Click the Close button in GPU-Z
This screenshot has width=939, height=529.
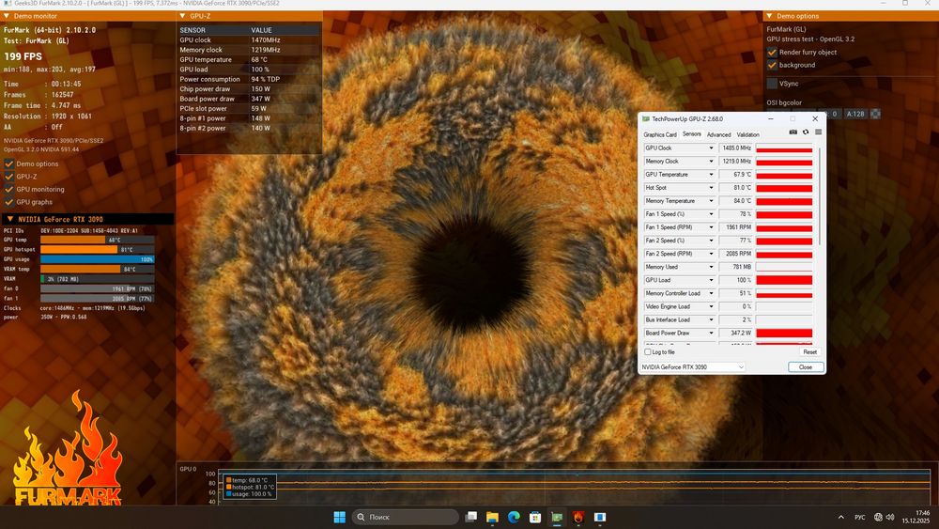click(x=806, y=366)
